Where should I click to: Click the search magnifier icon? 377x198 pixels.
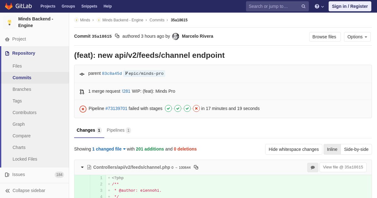point(303,6)
